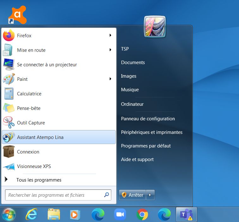The width and height of the screenshot is (239, 222).
Task: Open the Visionneuse XPS icon
Action: coord(9,166)
